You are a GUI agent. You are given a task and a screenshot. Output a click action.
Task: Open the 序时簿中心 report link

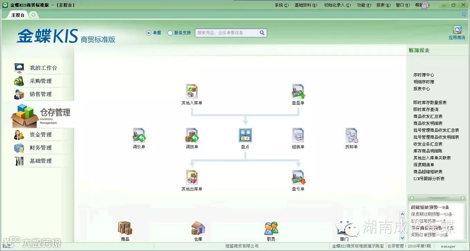(x=424, y=75)
